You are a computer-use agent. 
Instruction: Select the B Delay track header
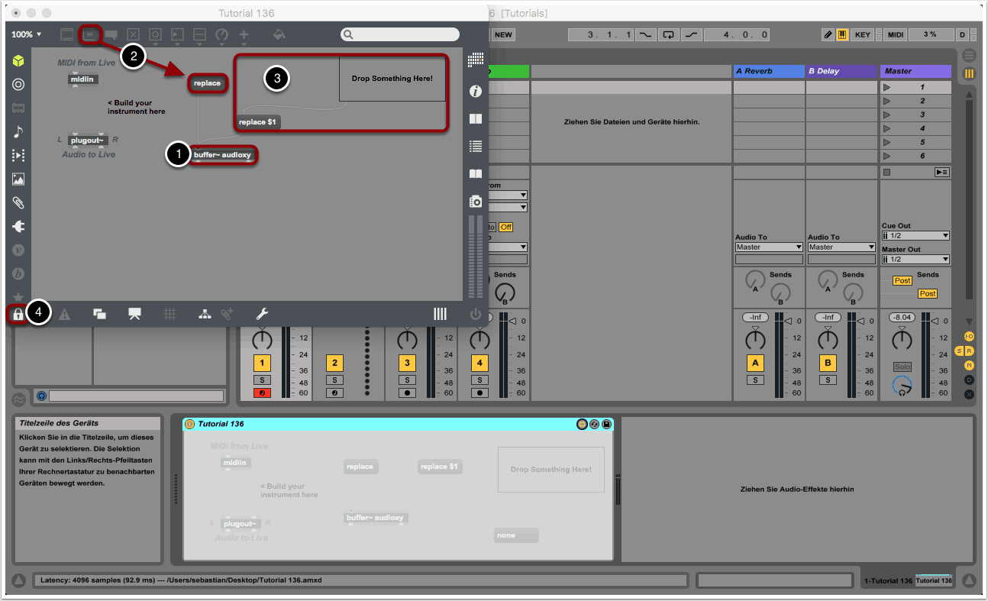(x=841, y=71)
